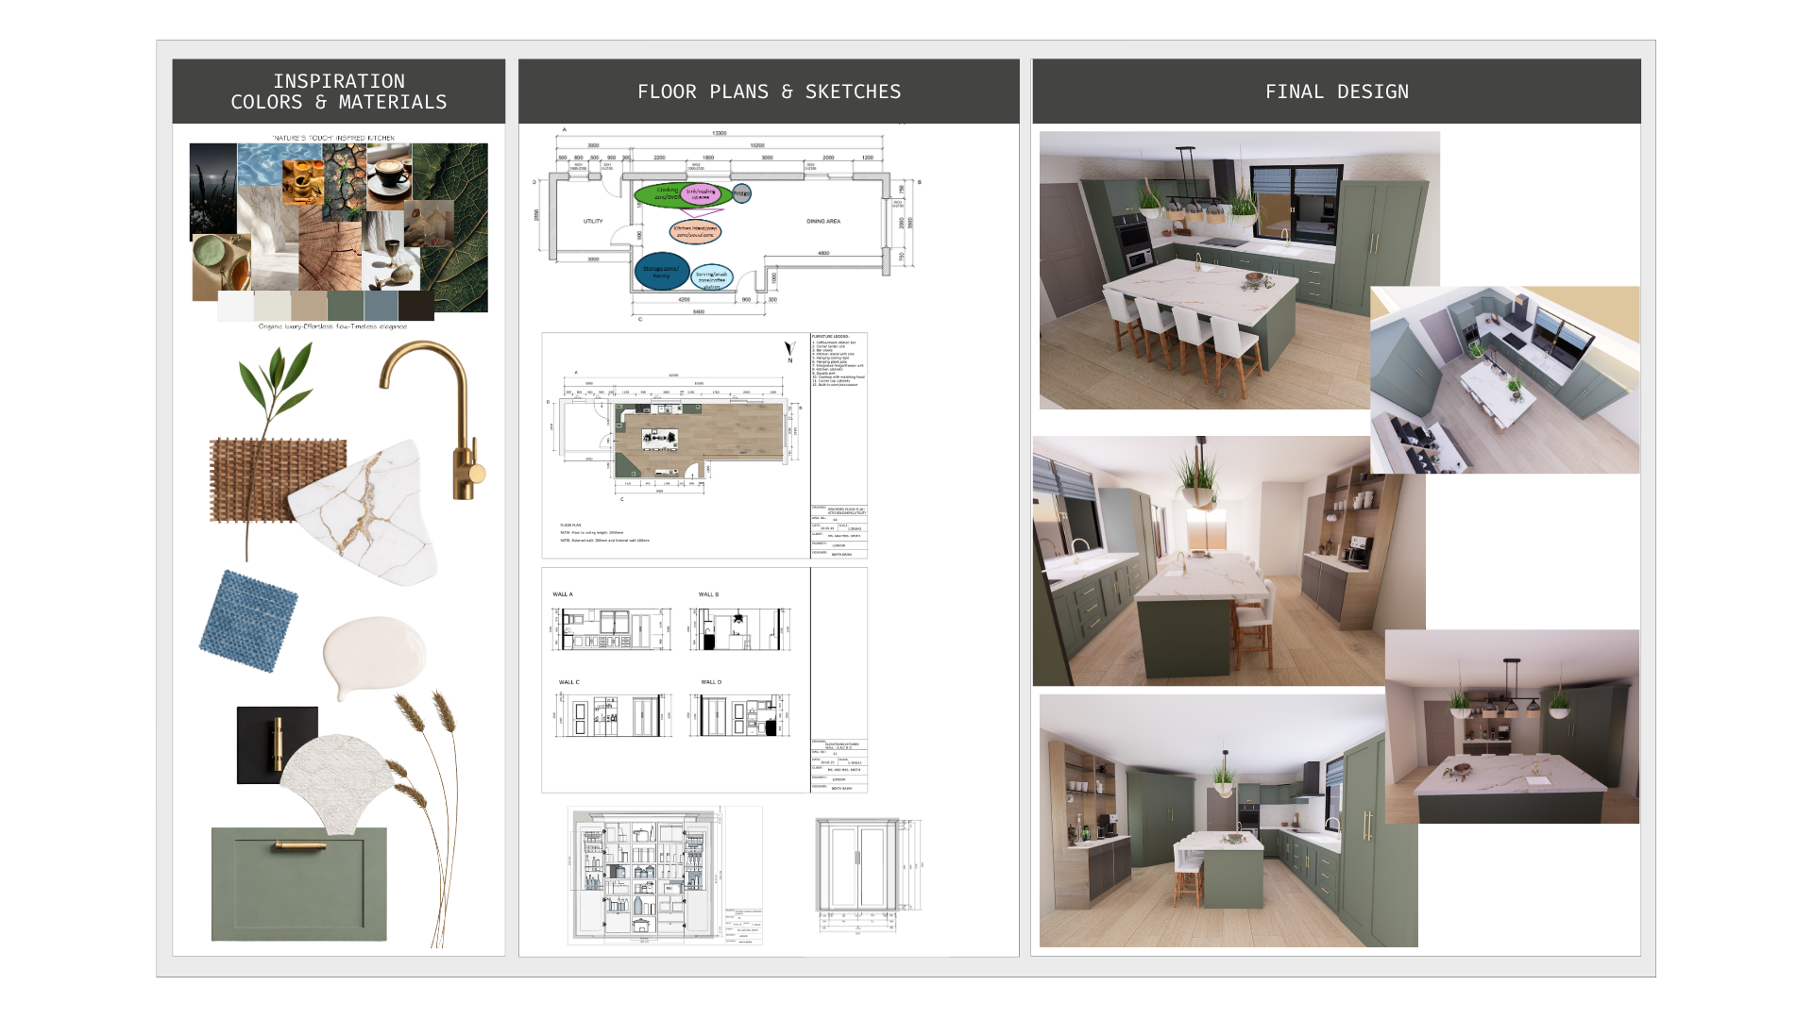Click the 'Nature's Touch inspired kitchen' title
This screenshot has width=1813, height=1019.
pos(333,138)
